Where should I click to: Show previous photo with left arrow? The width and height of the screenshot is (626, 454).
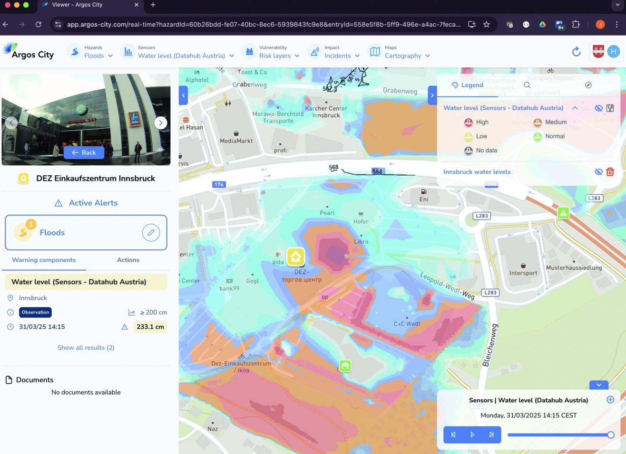point(11,123)
